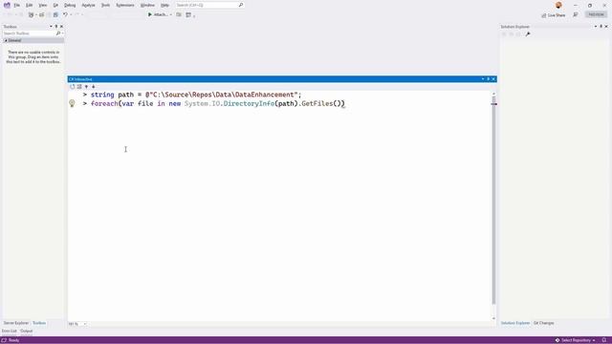Open the Git menu
The height and width of the screenshot is (344, 612).
[x=55, y=5]
